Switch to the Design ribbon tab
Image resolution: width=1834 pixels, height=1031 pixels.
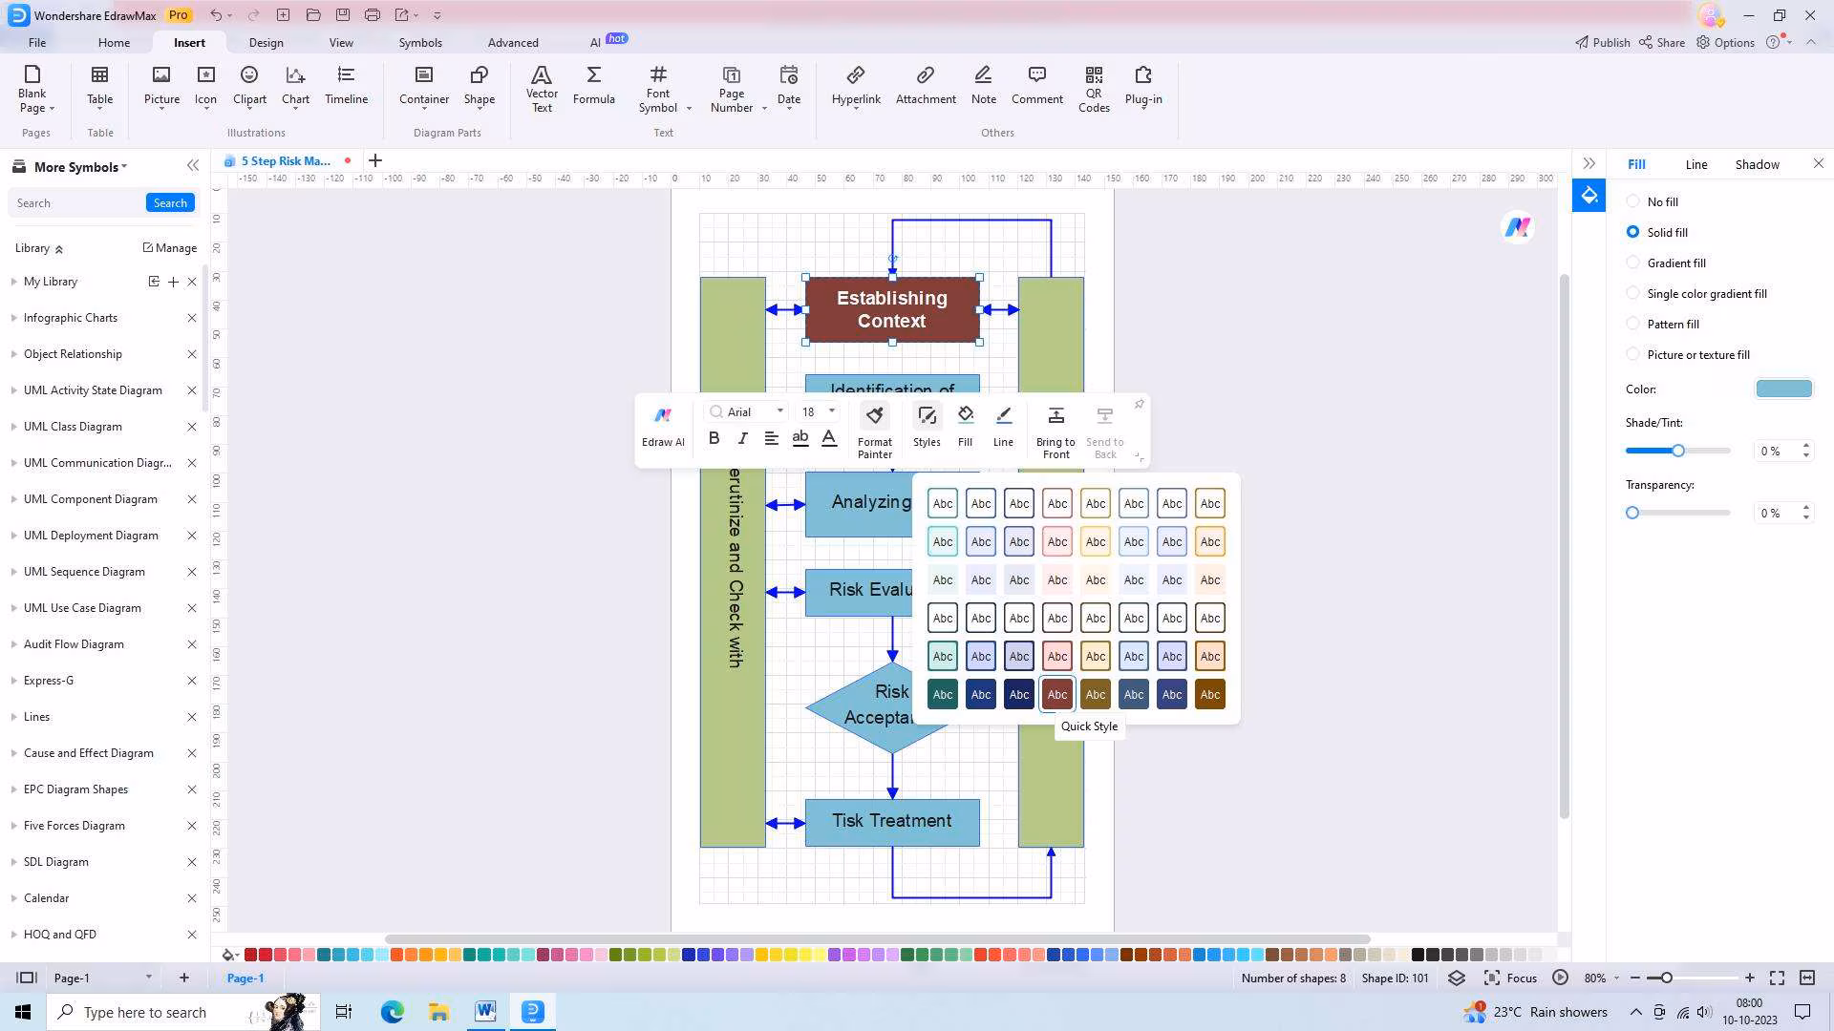click(266, 42)
